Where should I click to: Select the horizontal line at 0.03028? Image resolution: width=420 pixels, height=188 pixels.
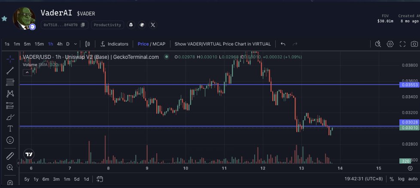pos(209,126)
